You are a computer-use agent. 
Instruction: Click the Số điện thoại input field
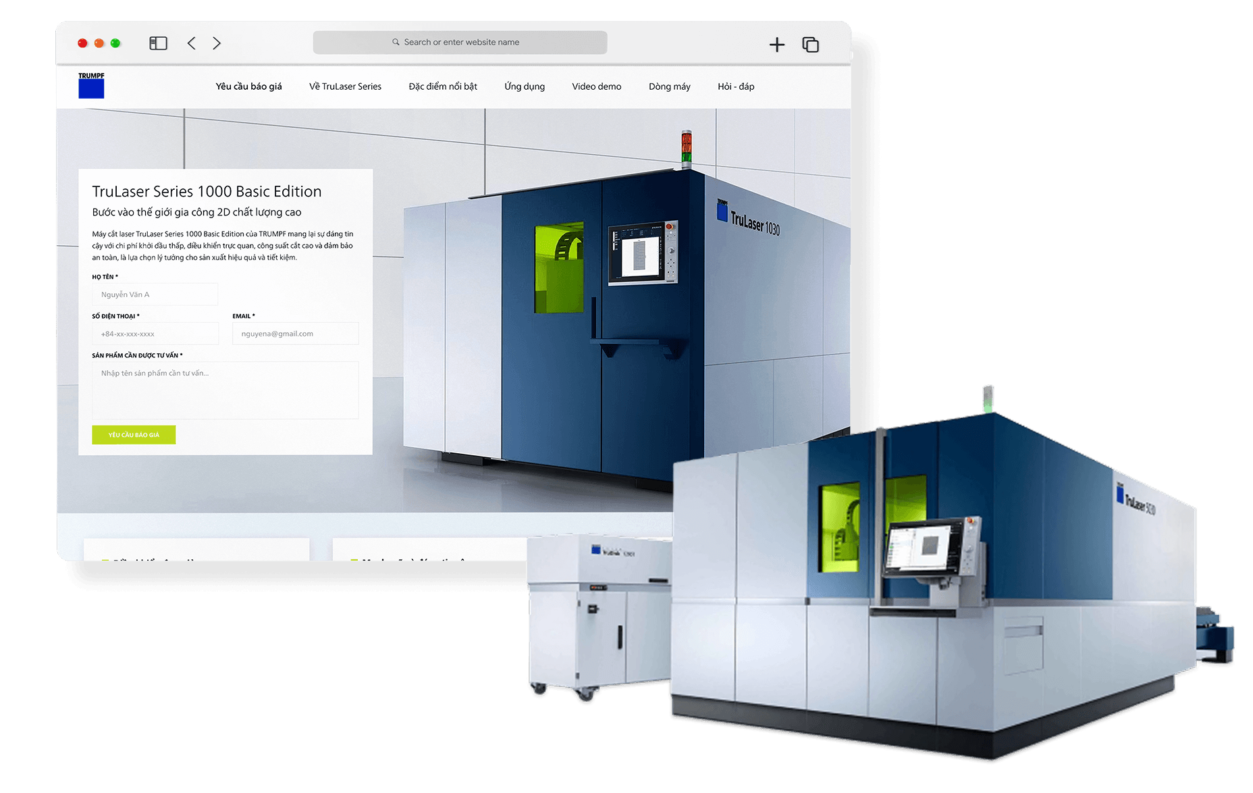pyautogui.click(x=155, y=334)
